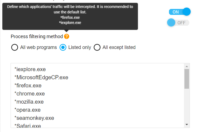201x132 pixels.
Task: Click the *mozilla.exe process entry
Action: point(29,102)
